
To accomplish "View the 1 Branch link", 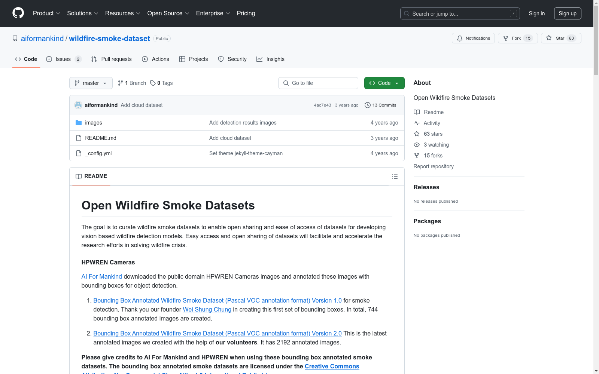I will click(x=132, y=83).
